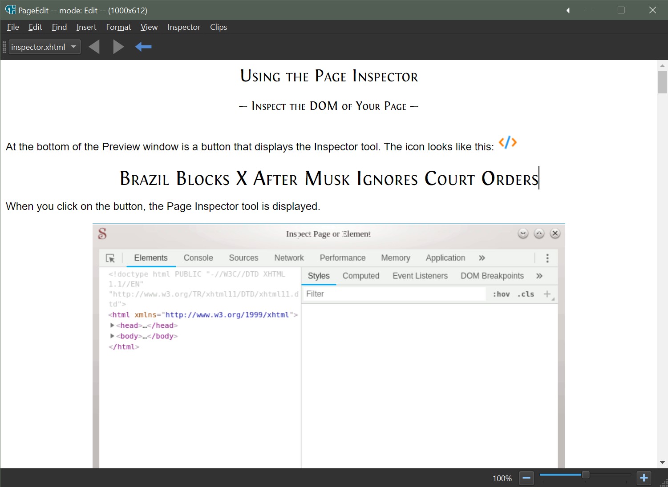Click the heading Brazil Blocks X After Musk
Screen dimensions: 668x487
click(329, 179)
